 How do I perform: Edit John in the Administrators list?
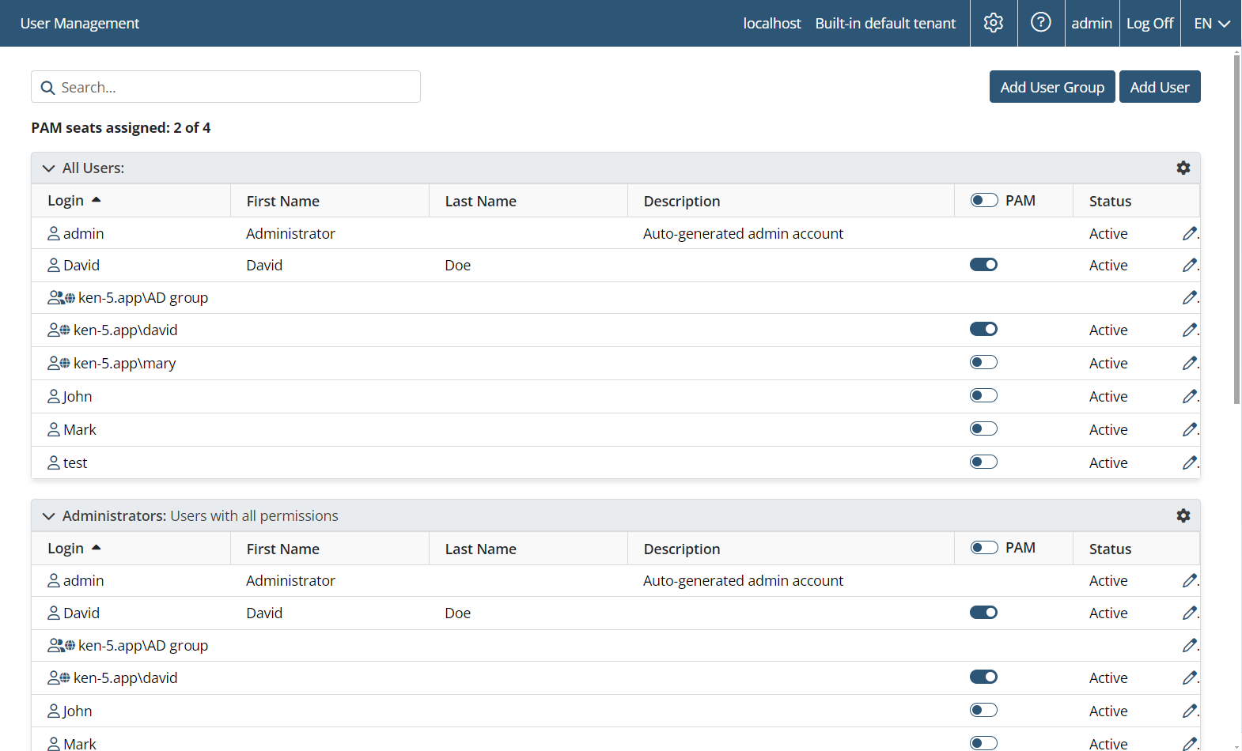(1189, 711)
